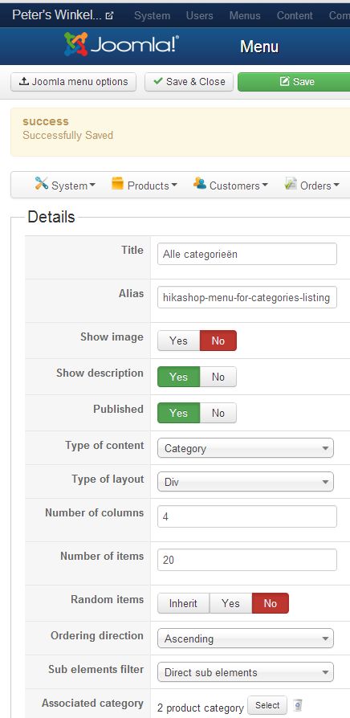The height and width of the screenshot is (718, 350).
Task: Expand the Ordering direction dropdown
Action: tap(245, 638)
